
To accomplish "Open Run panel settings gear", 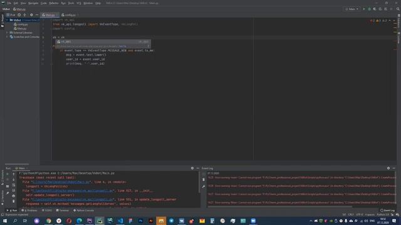I will 192,168.
